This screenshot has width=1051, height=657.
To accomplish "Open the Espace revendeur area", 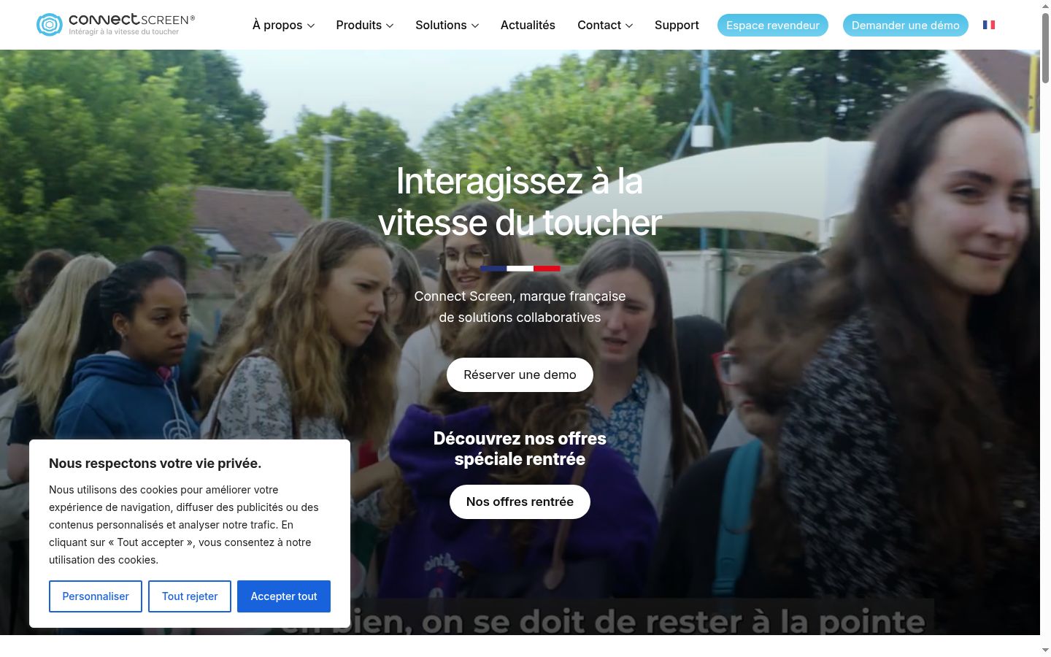I will point(773,25).
